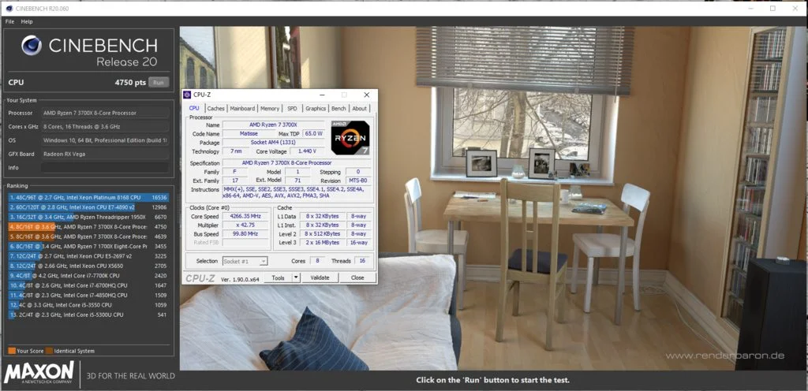
Task: Switch to the Caches tab in CPU-Z
Action: 215,109
